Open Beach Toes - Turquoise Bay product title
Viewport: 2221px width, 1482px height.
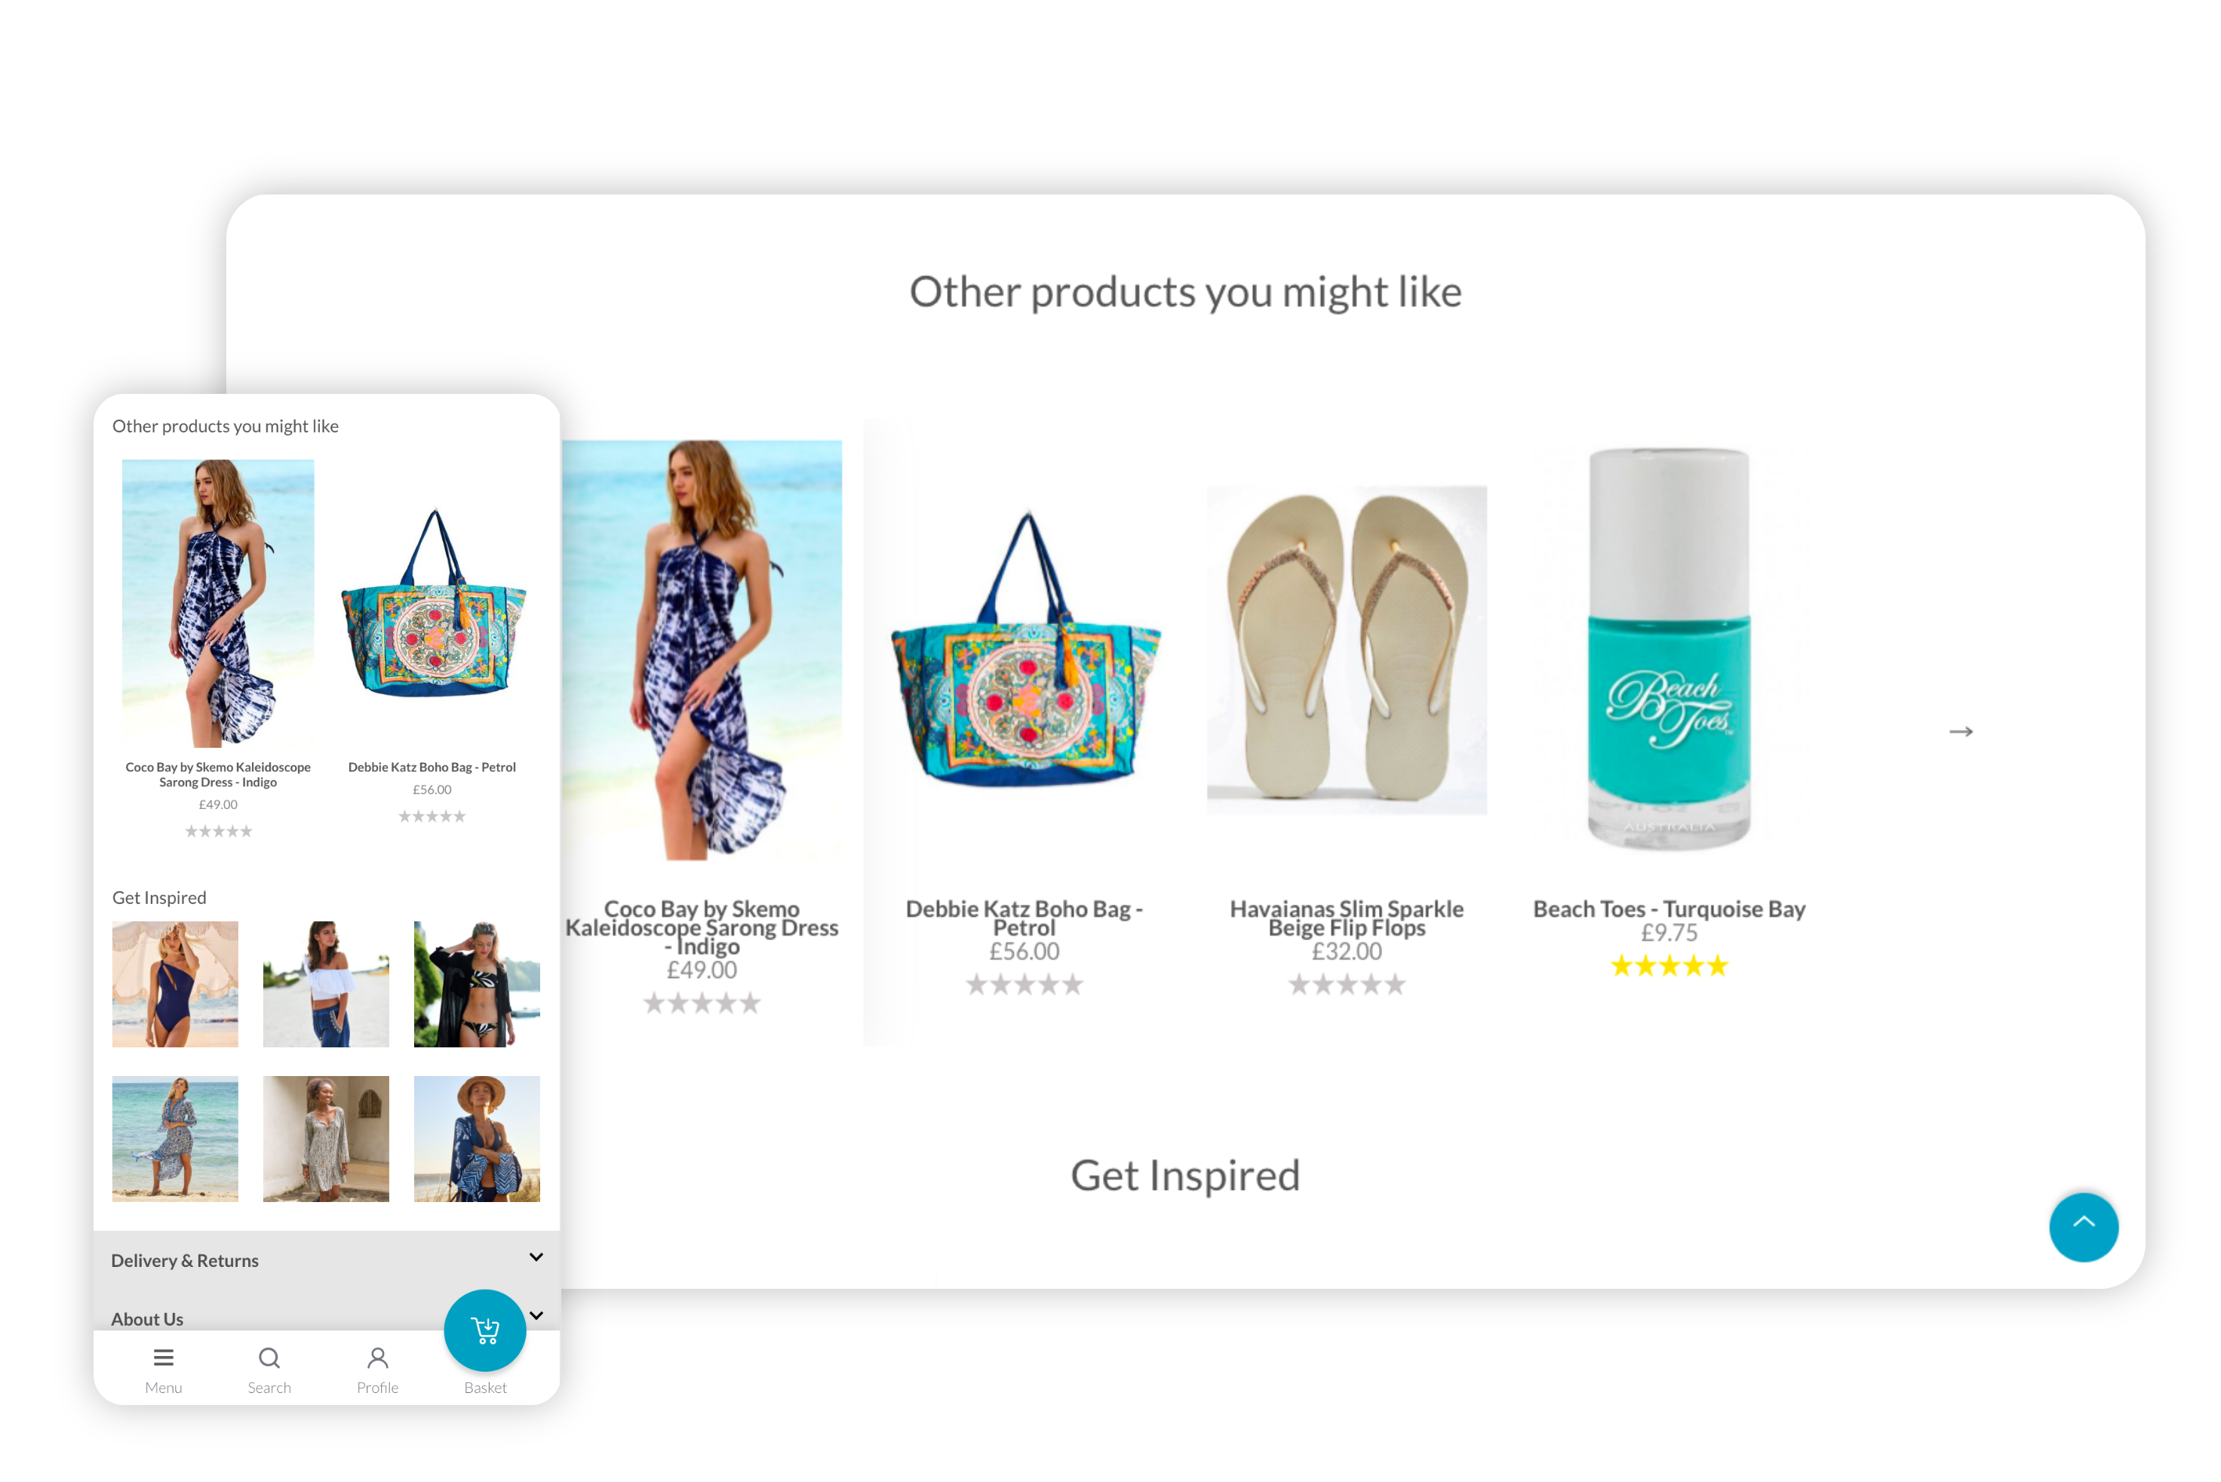coord(1668,909)
